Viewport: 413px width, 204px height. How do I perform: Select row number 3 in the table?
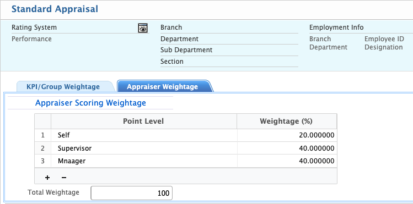click(x=42, y=161)
